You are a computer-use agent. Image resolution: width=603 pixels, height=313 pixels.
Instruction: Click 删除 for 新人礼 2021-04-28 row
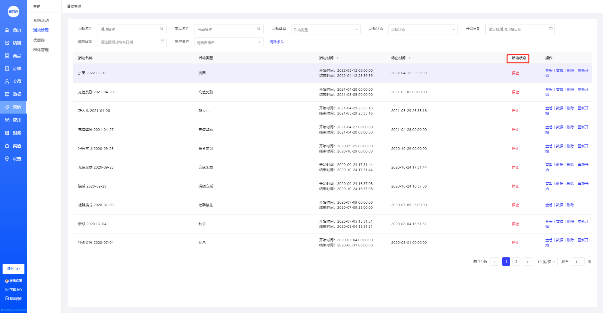(570, 108)
